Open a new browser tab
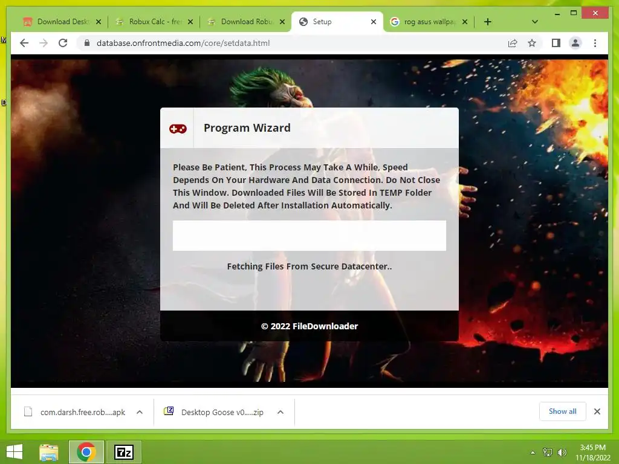This screenshot has height=464, width=619. pyautogui.click(x=488, y=22)
